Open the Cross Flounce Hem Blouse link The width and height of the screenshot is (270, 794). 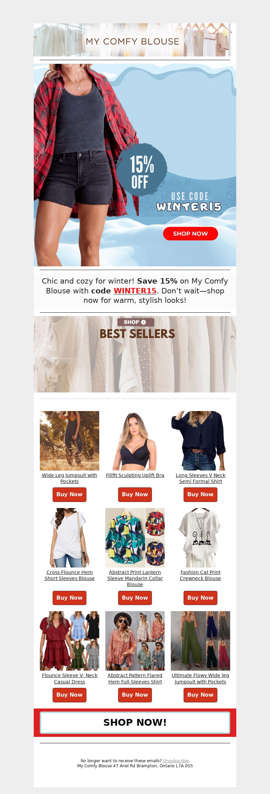coord(70,575)
